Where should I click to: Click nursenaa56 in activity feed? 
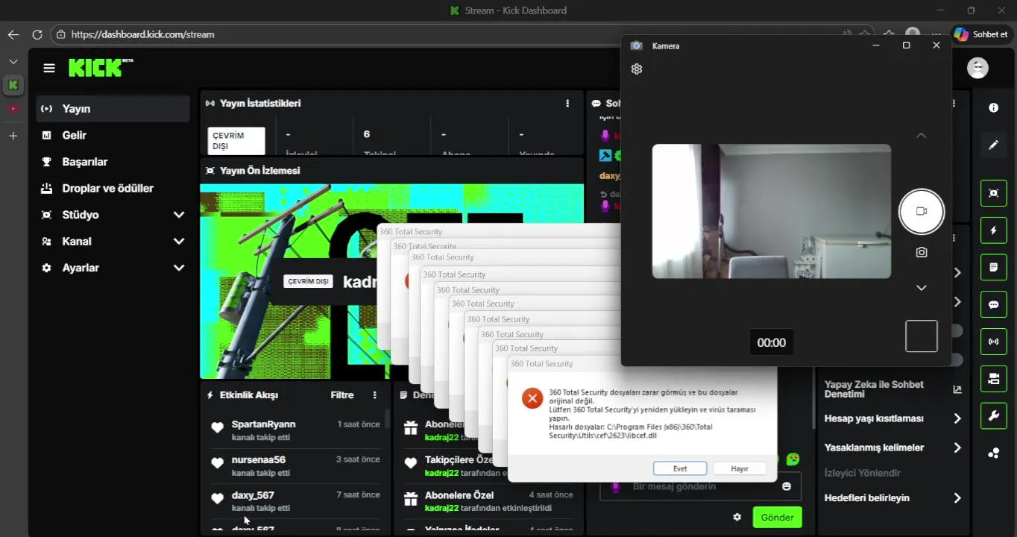coord(258,459)
